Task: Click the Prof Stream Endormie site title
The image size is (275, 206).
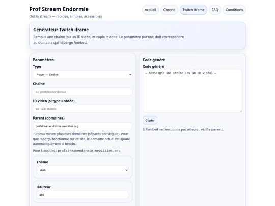Action: 59,9
